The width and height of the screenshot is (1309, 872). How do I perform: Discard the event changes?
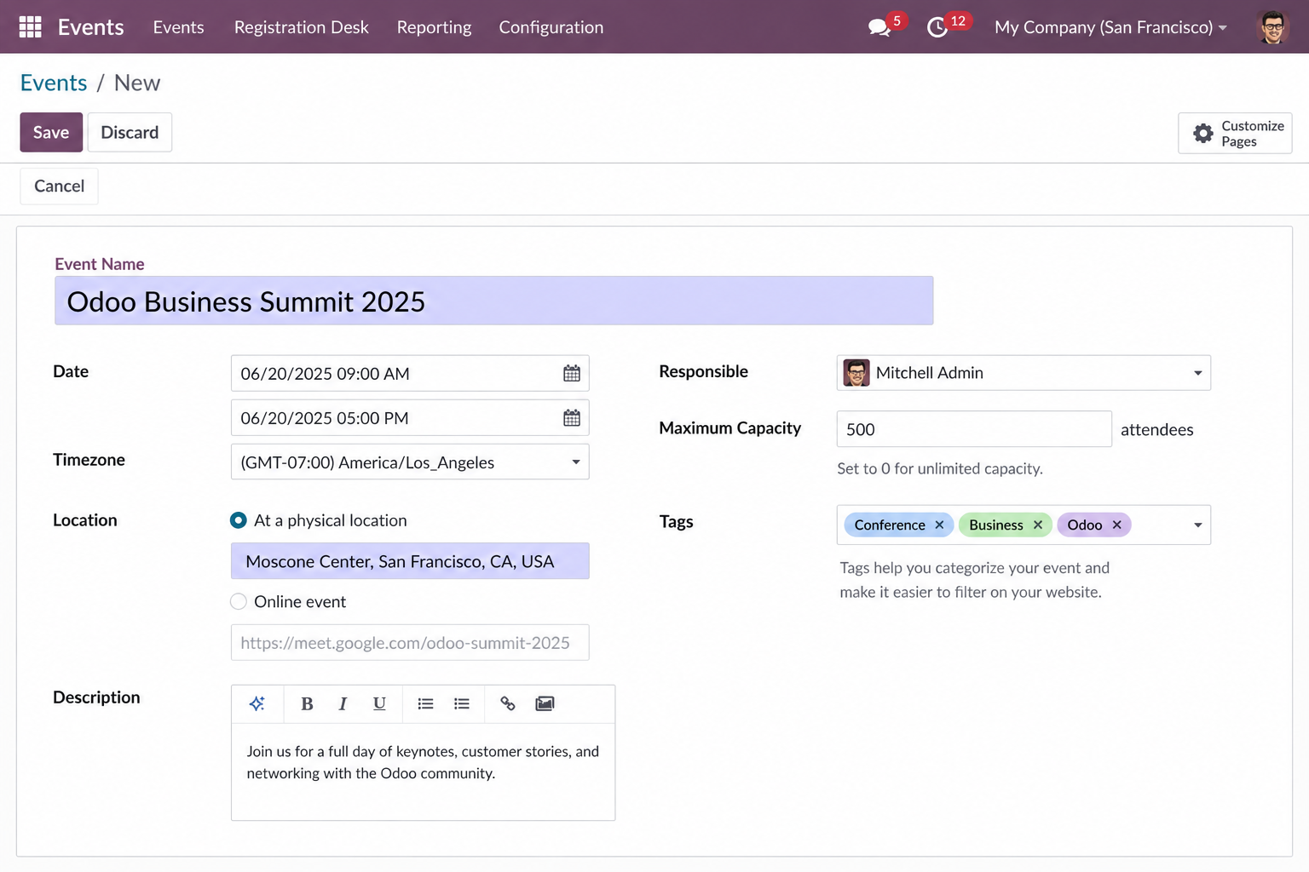pos(130,132)
